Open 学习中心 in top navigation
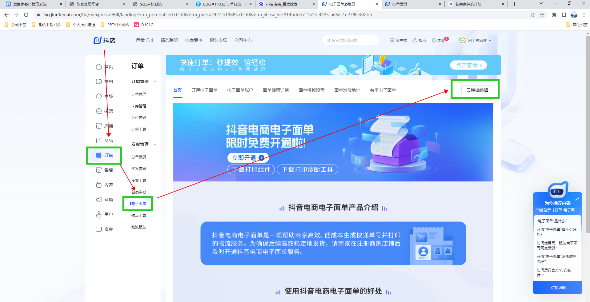This screenshot has width=590, height=302. click(243, 40)
